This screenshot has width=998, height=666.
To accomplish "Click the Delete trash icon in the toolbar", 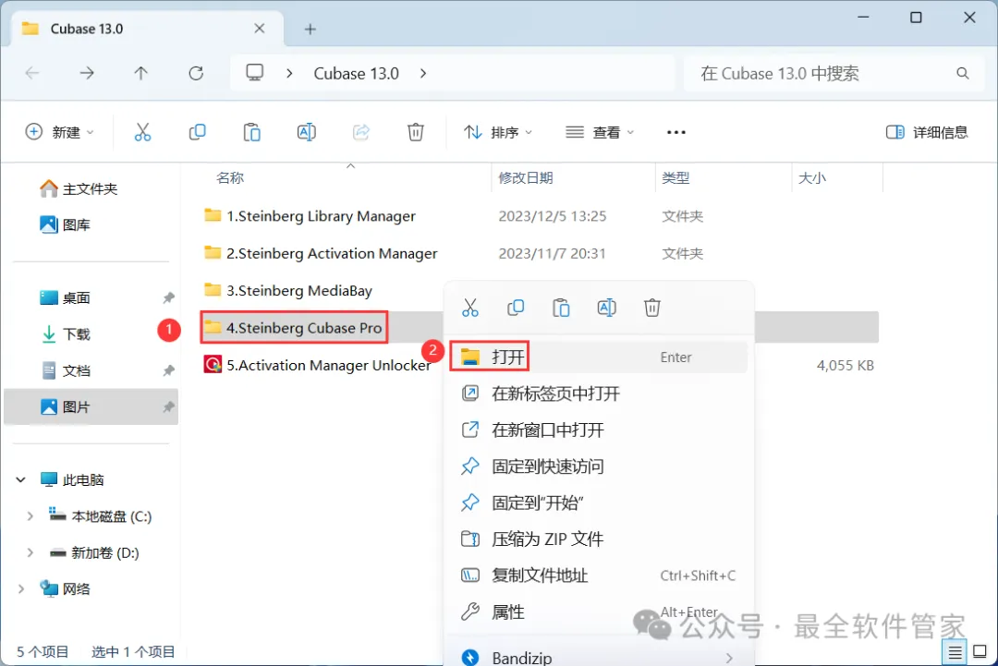I will tap(416, 132).
